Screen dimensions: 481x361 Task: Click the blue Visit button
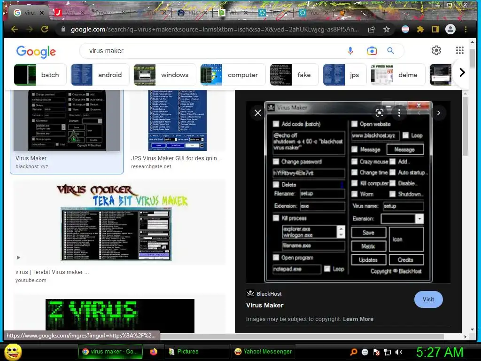pos(428,299)
